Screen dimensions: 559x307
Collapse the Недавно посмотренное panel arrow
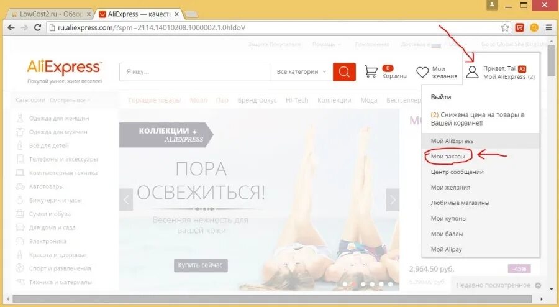point(538,285)
